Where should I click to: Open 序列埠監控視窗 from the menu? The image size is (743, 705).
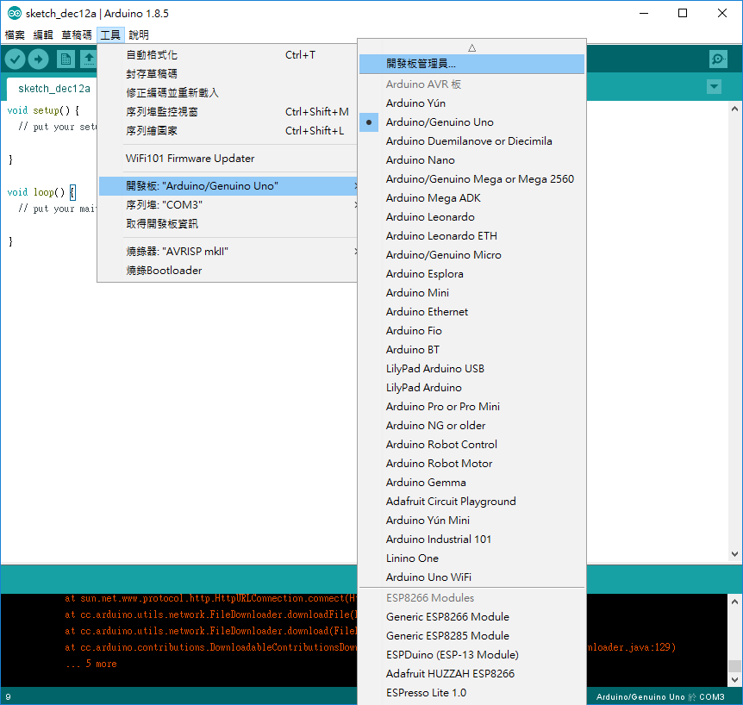pyautogui.click(x=228, y=112)
